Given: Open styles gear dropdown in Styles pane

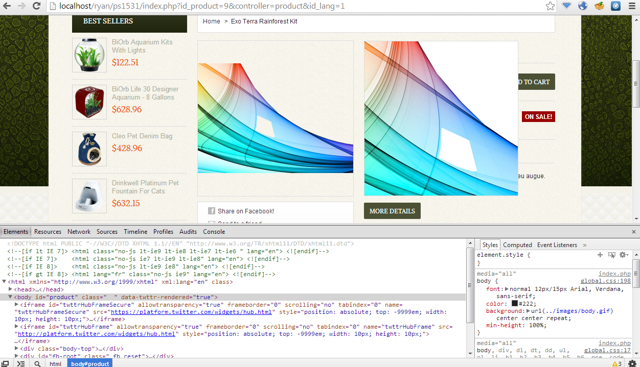Looking at the screenshot, I should point(624,255).
